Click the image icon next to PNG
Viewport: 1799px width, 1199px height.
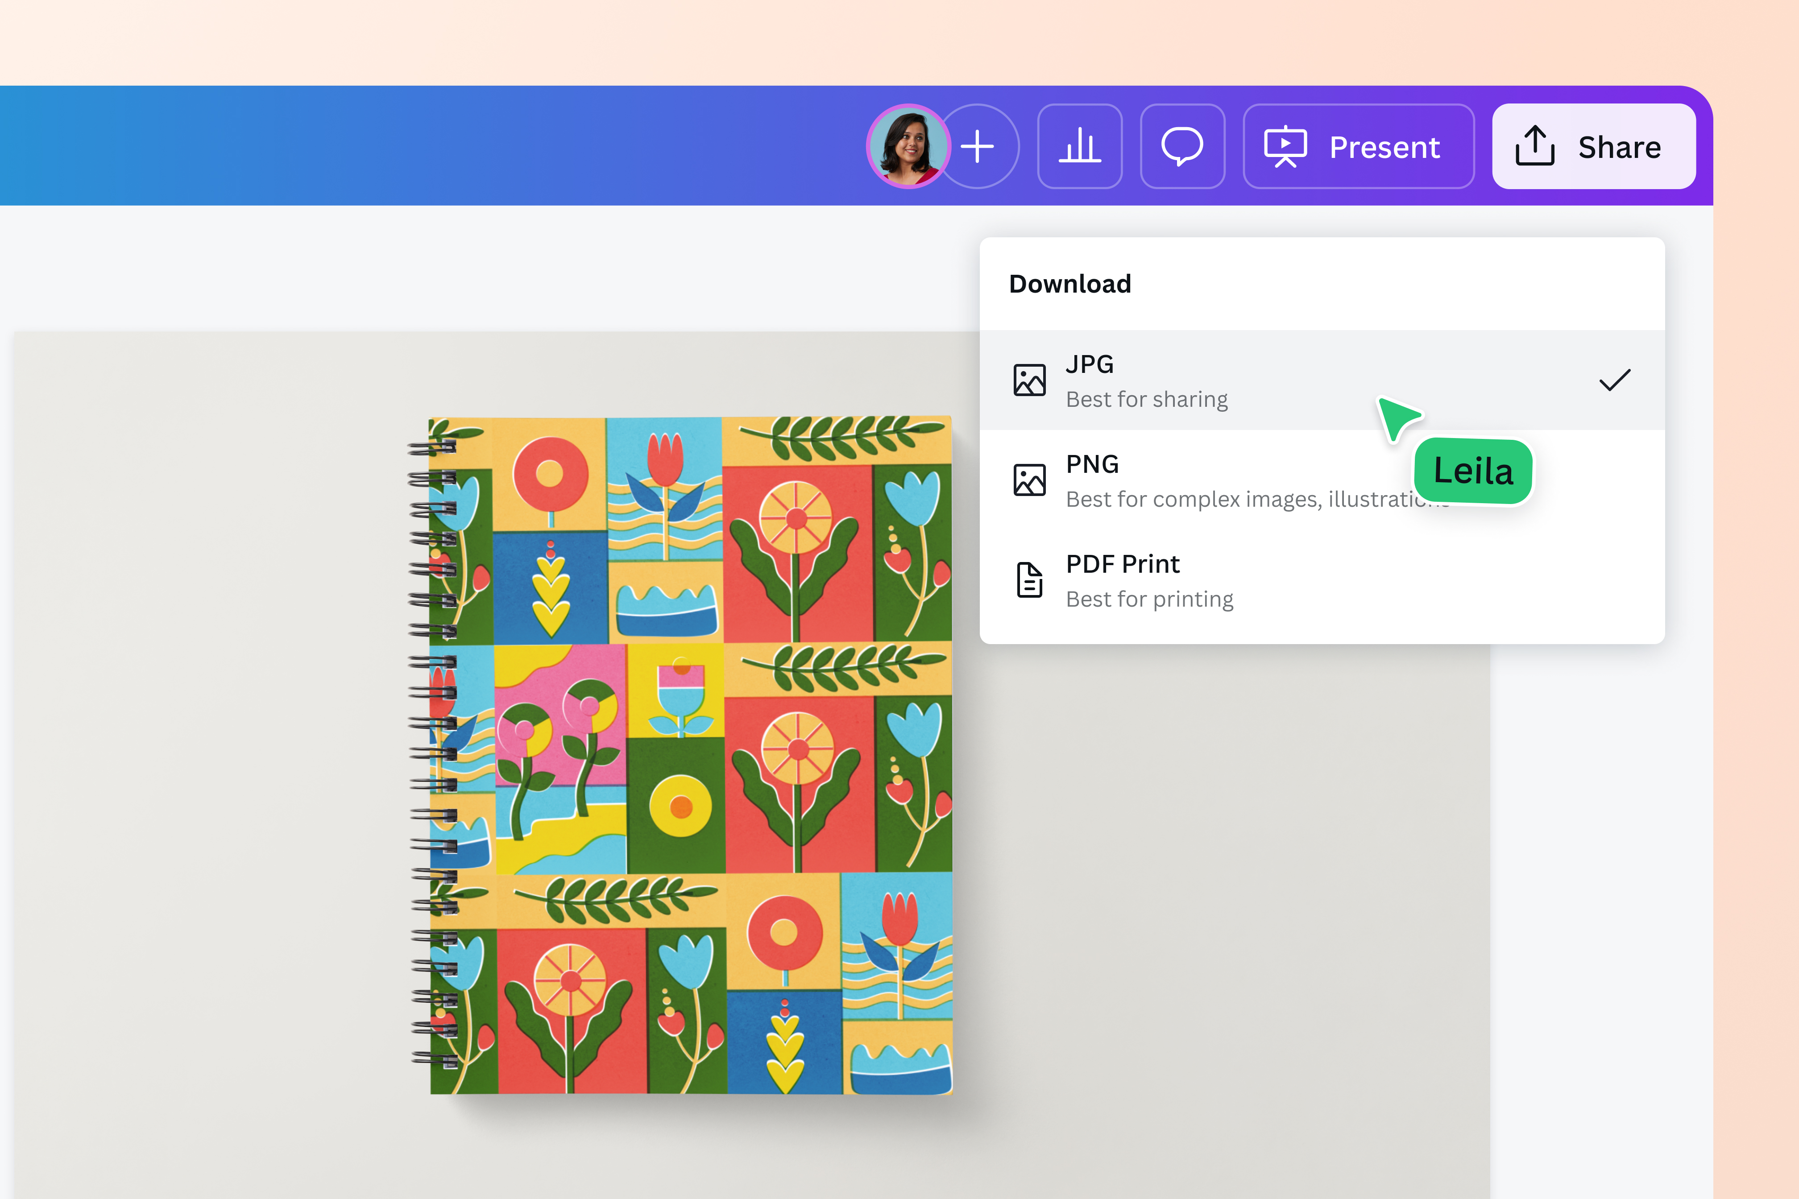tap(1029, 480)
